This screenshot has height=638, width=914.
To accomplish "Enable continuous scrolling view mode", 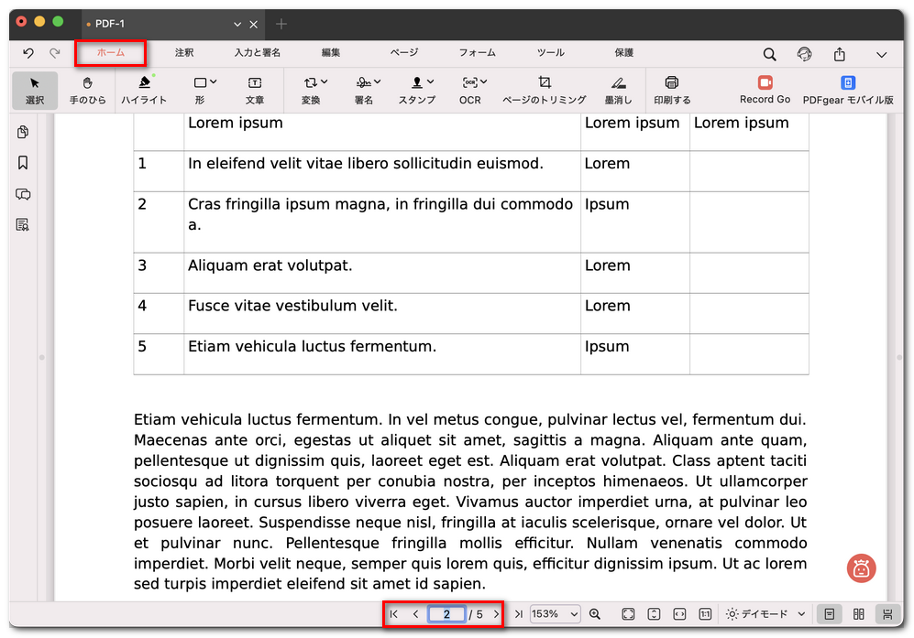I will pyautogui.click(x=886, y=614).
